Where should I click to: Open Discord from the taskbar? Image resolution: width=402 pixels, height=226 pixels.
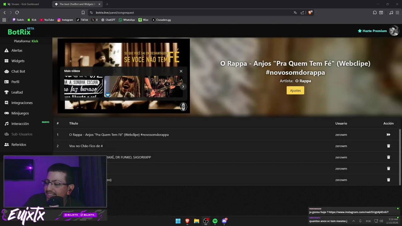click(224, 221)
